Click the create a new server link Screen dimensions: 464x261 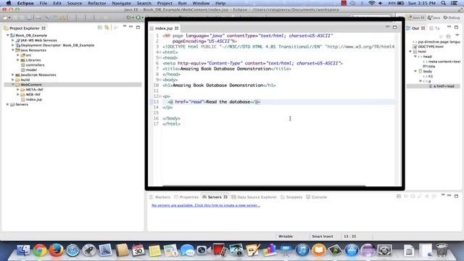[x=206, y=205]
